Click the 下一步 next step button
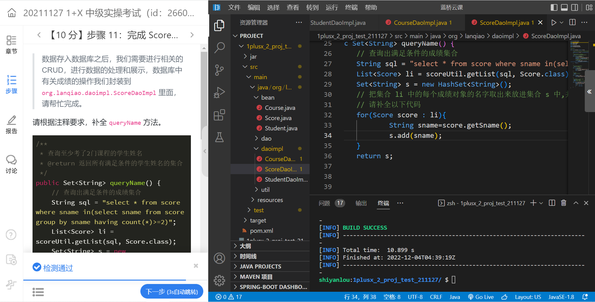Image resolution: width=595 pixels, height=302 pixels. coord(172,292)
